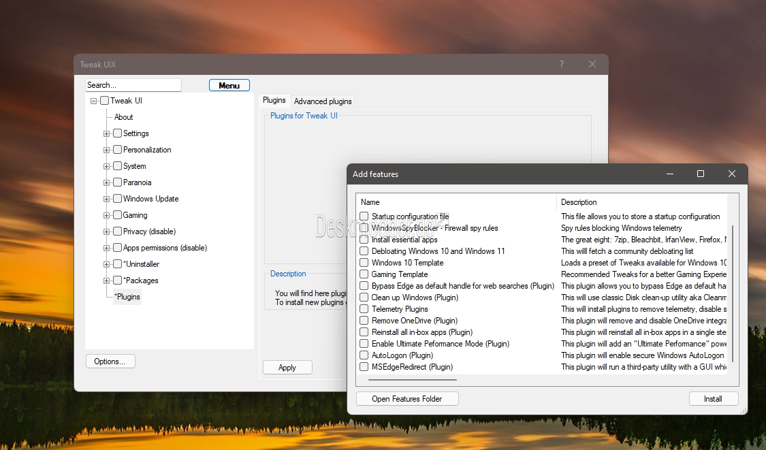Viewport: 766px width, 450px height.
Task: Expand the Gaming tree node
Action: coord(106,216)
